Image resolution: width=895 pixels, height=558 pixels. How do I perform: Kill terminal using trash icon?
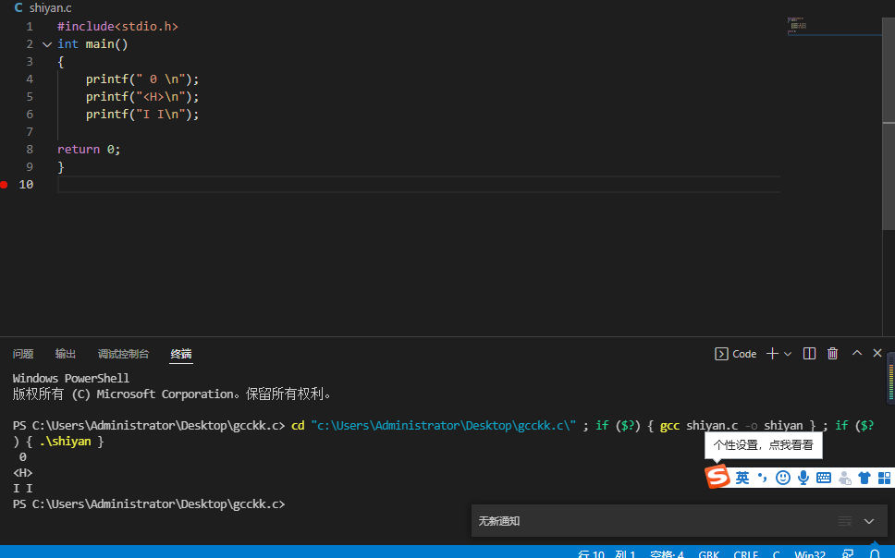click(832, 354)
